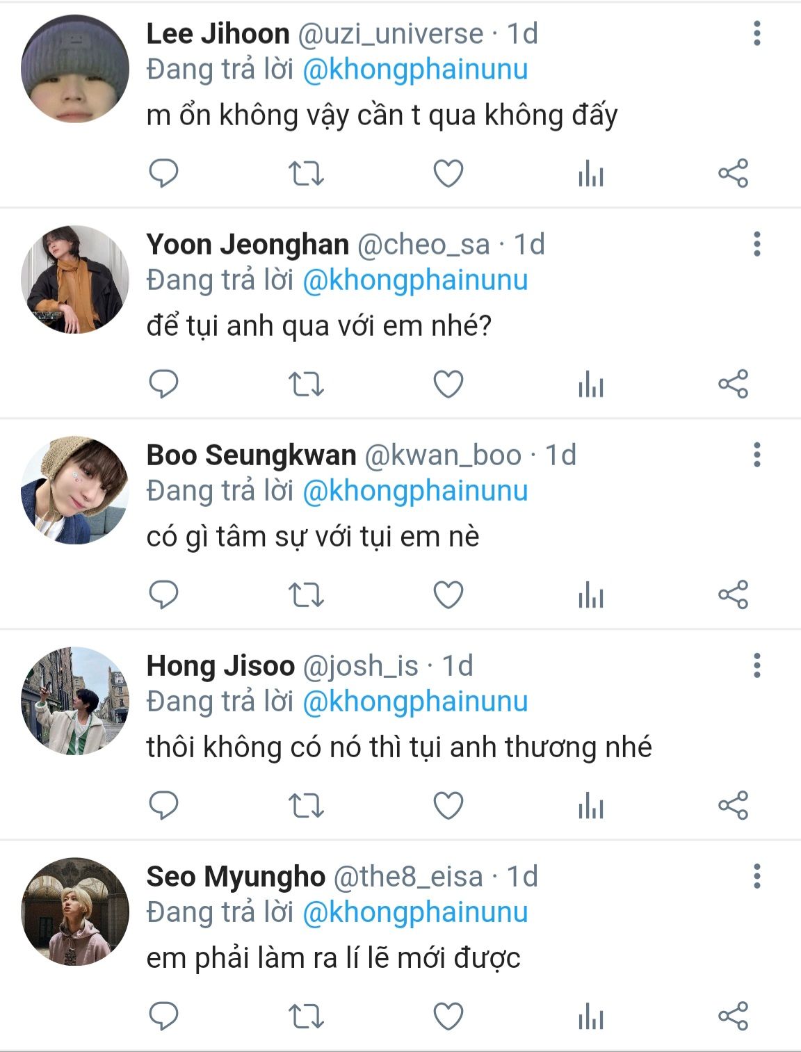Screen dimensions: 801x1052
Task: Like Seo Myungho's tweet
Action: point(448,1016)
